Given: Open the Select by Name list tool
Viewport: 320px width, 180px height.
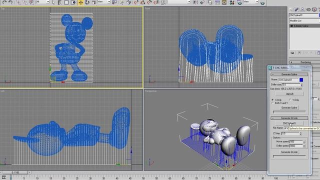Looking at the screenshot, I should click(x=60, y=2).
